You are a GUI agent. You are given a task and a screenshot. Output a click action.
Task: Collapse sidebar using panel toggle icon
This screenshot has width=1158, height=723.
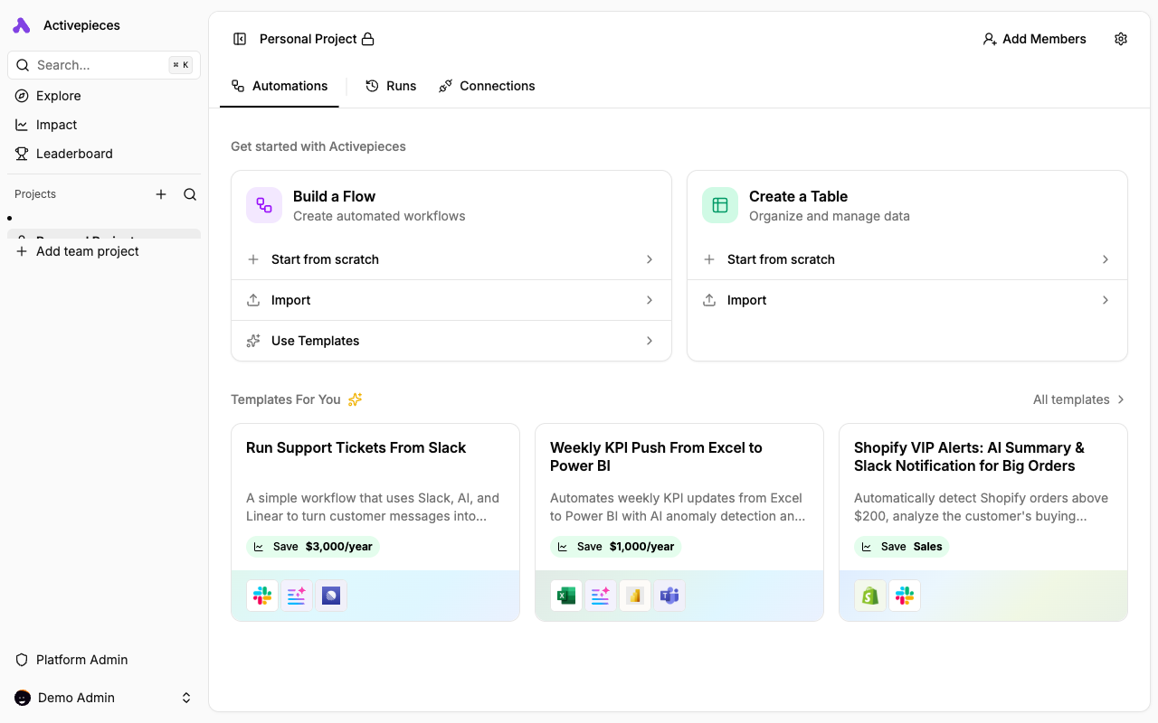240,39
